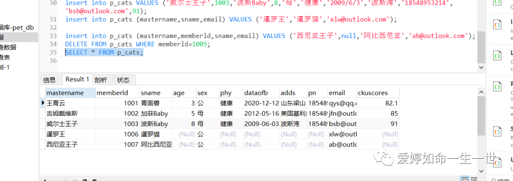Click memberId cell 1002

tap(117, 114)
